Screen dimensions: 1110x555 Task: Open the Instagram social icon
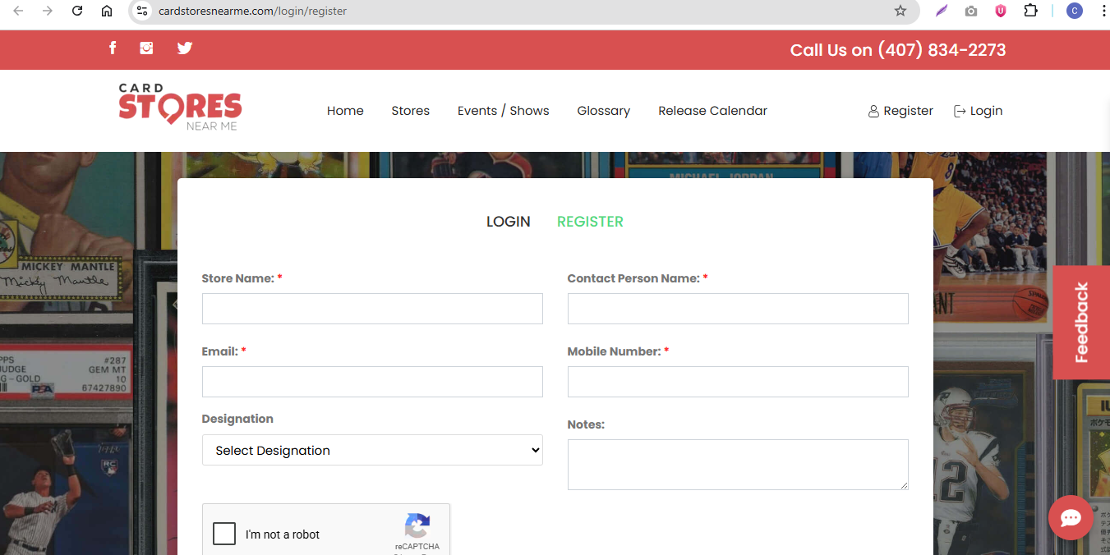coord(146,48)
